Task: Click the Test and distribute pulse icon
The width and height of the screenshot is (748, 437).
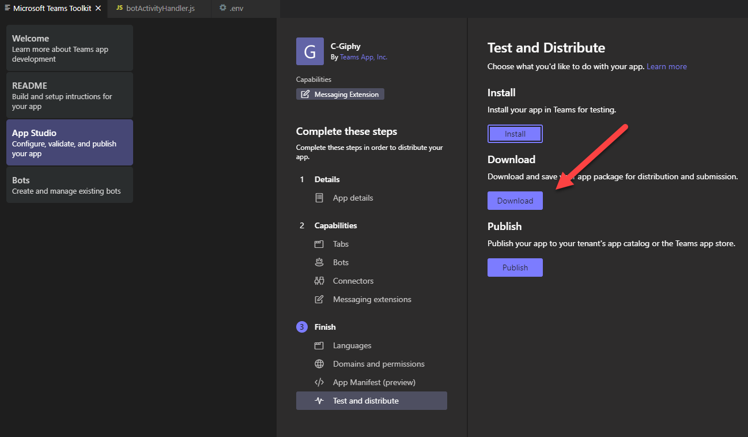Action: [x=319, y=401]
